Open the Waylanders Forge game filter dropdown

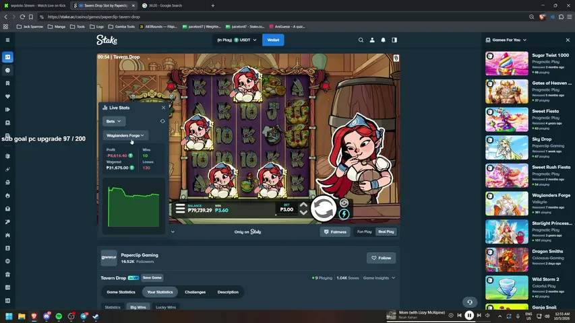pos(125,135)
